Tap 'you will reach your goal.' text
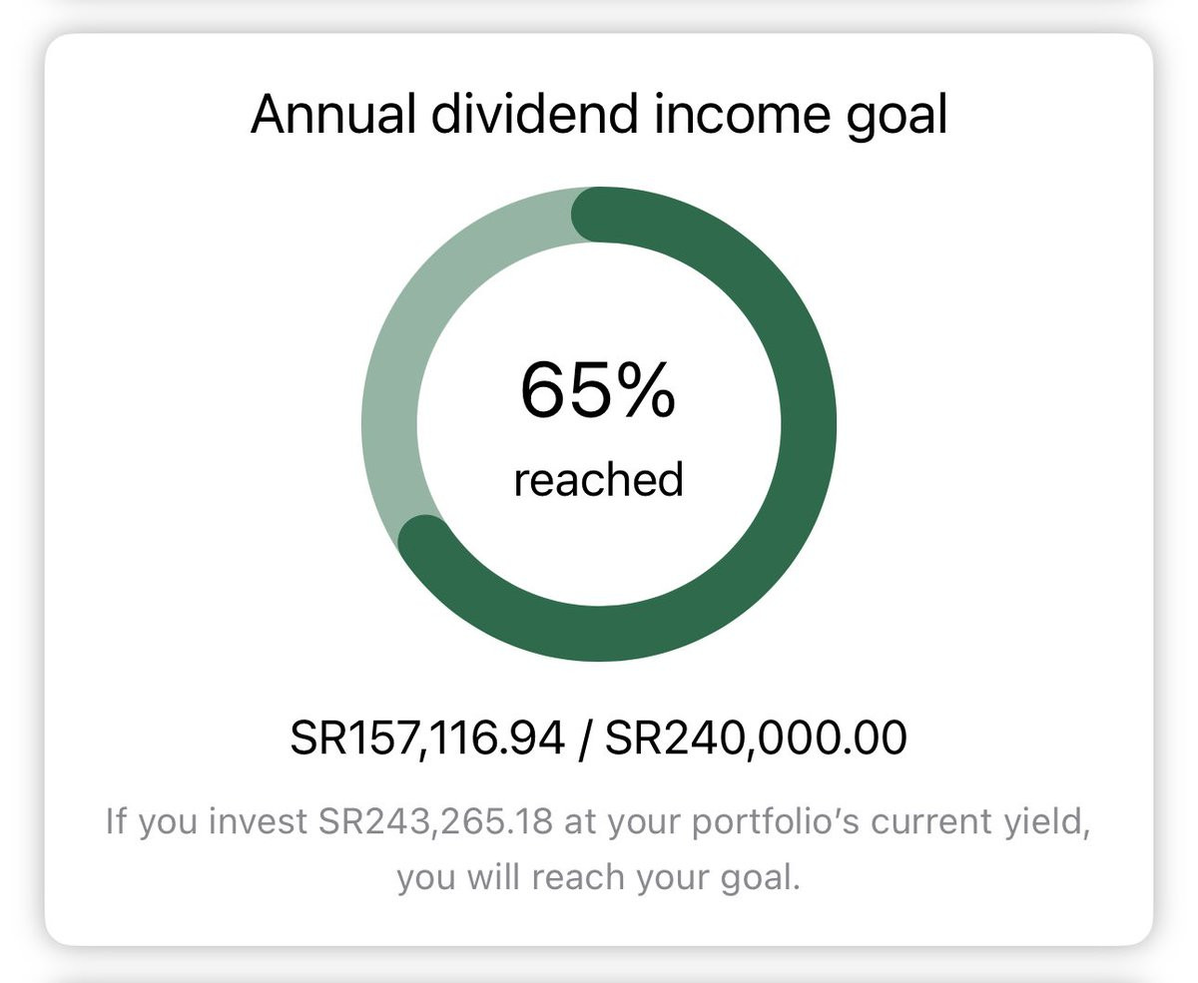The image size is (1198, 983). pos(598,879)
